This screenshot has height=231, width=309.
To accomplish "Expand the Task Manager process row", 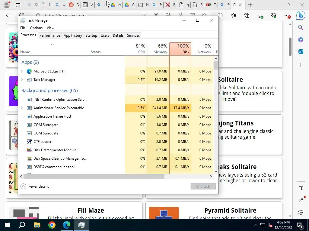I will [x=22, y=79].
